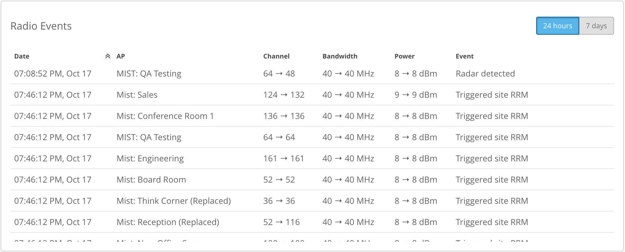Click the Event column header
Image resolution: width=625 pixels, height=252 pixels.
(x=464, y=56)
